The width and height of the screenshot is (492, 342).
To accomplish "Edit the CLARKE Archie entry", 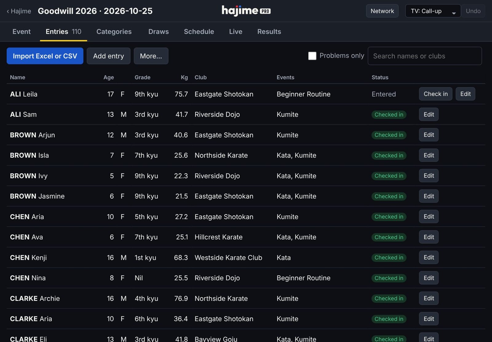I will pyautogui.click(x=429, y=298).
